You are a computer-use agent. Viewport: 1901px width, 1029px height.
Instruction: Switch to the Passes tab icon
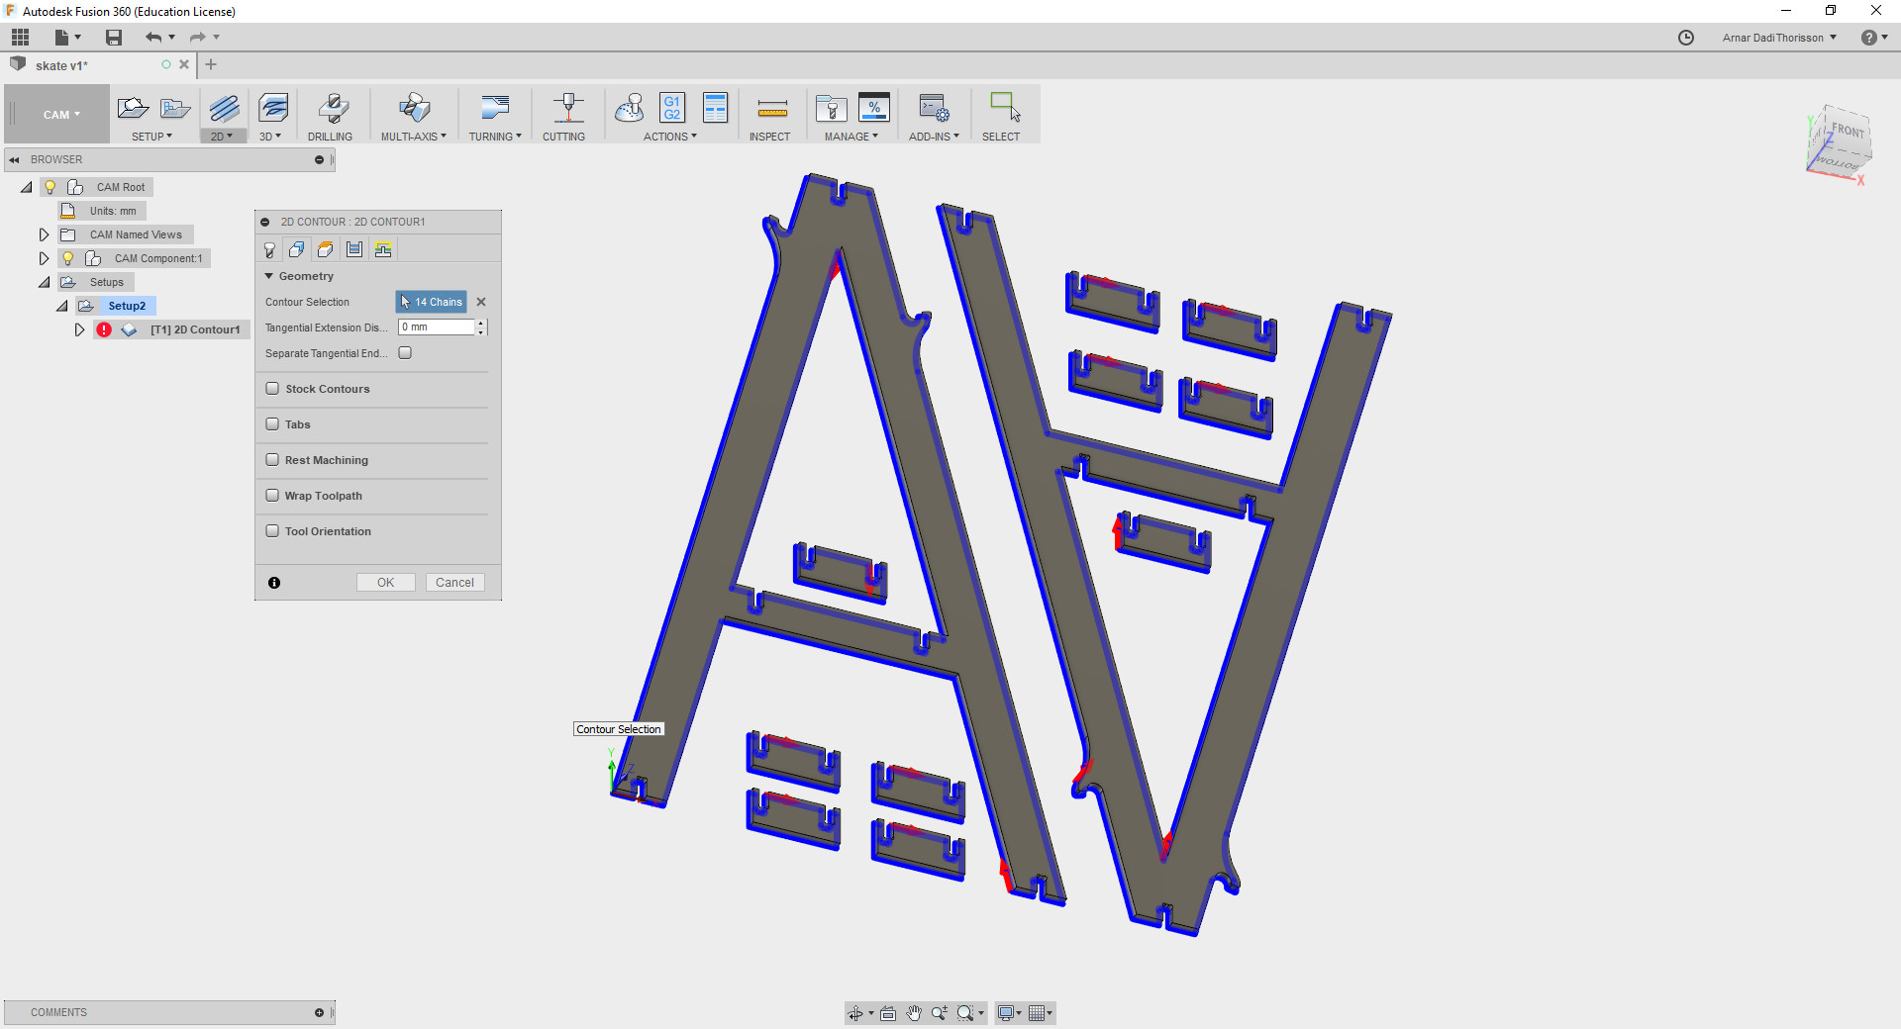[354, 250]
